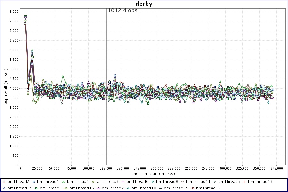Select the bmThread10 legend label
Image resolution: width=288 pixels, height=192 pixels.
tap(144, 188)
